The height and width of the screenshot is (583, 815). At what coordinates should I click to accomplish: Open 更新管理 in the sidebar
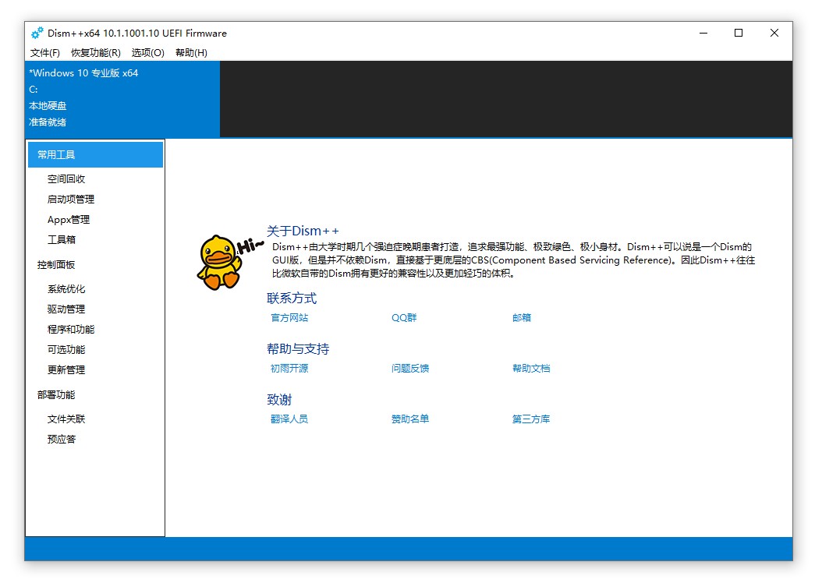tap(66, 370)
